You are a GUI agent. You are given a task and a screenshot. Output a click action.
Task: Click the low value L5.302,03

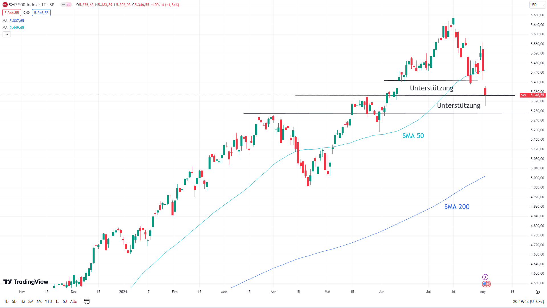tap(122, 5)
